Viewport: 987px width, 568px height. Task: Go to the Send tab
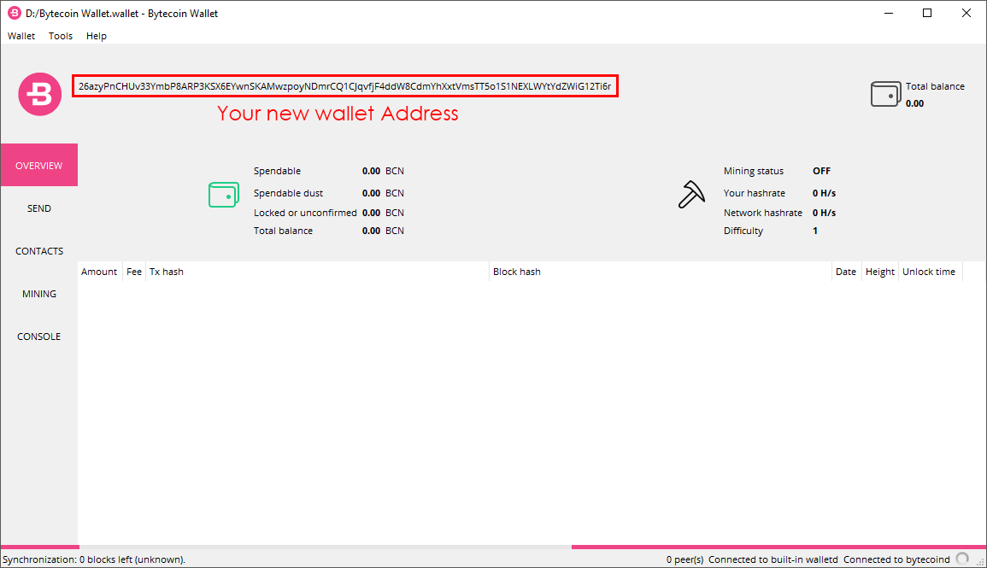click(39, 208)
